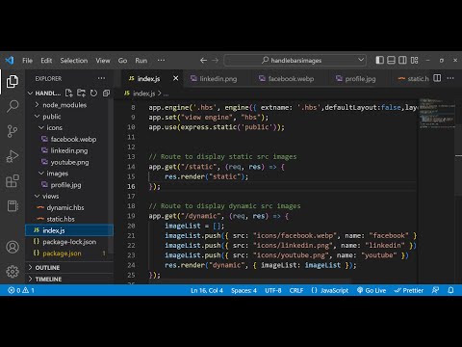Image resolution: width=462 pixels, height=347 pixels.
Task: Click the New File icon in Explorer
Action: pos(68,93)
